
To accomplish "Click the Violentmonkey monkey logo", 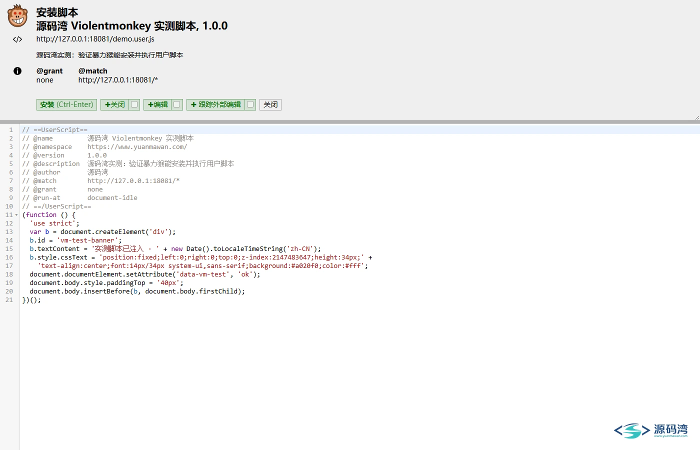I will point(17,16).
